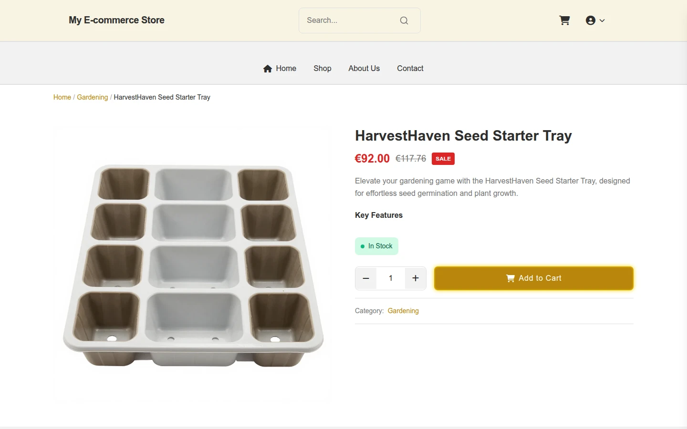687x429 pixels.
Task: Follow the Gardening category link
Action: [x=403, y=311]
